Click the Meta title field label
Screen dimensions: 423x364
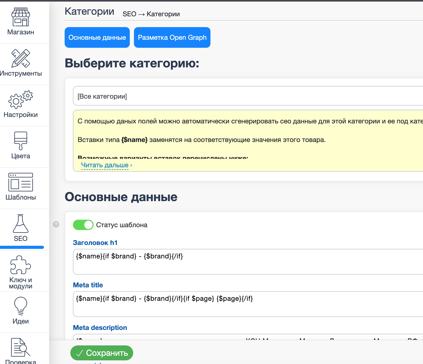(88, 285)
